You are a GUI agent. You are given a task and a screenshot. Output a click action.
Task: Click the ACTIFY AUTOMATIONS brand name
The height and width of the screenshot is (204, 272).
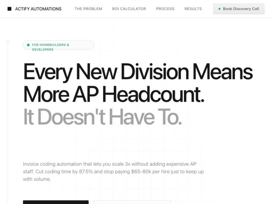click(x=38, y=9)
